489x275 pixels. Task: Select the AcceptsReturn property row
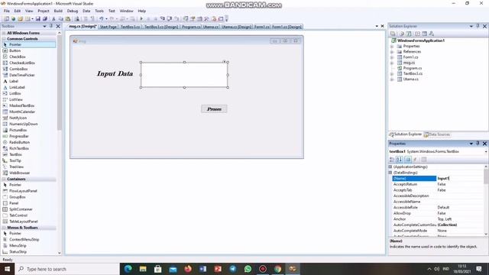coord(438,184)
